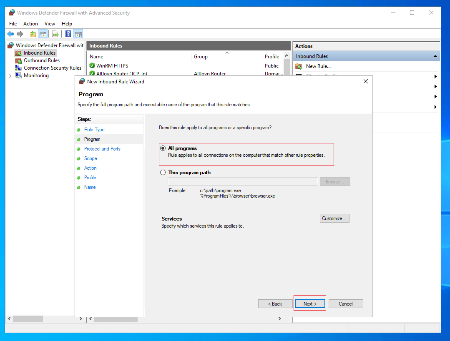Expand the Monitoring tree node
The image size is (450, 341).
click(x=10, y=76)
